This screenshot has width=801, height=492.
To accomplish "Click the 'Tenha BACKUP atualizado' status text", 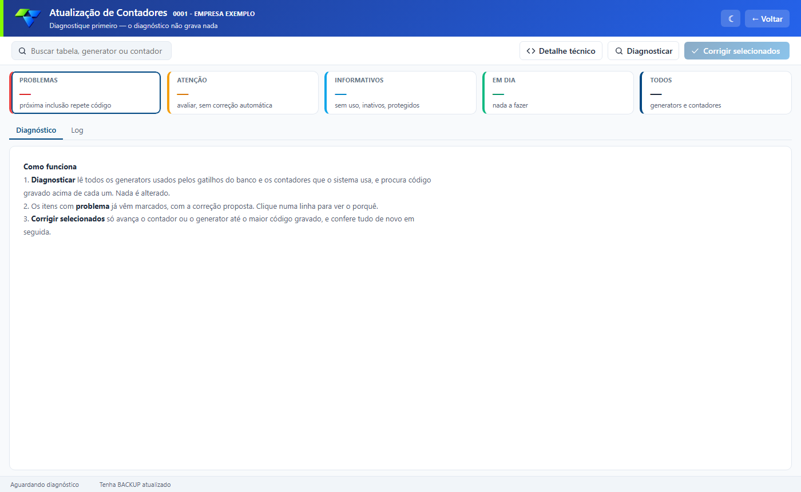I will point(135,485).
